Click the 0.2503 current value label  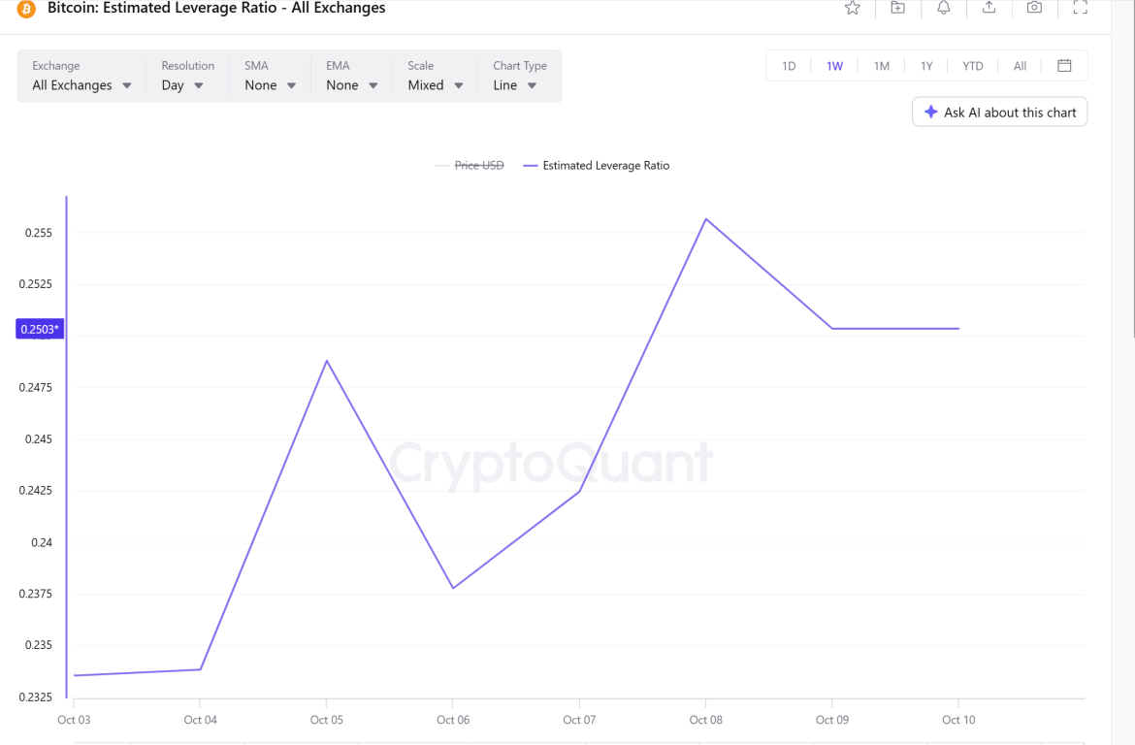40,329
